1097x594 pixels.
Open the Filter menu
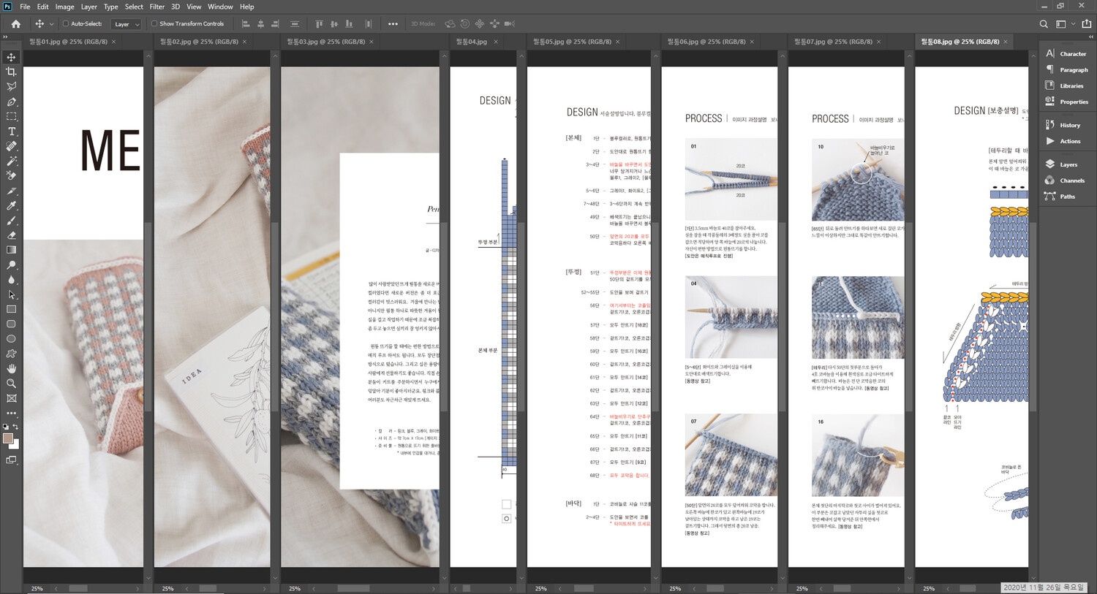click(157, 7)
